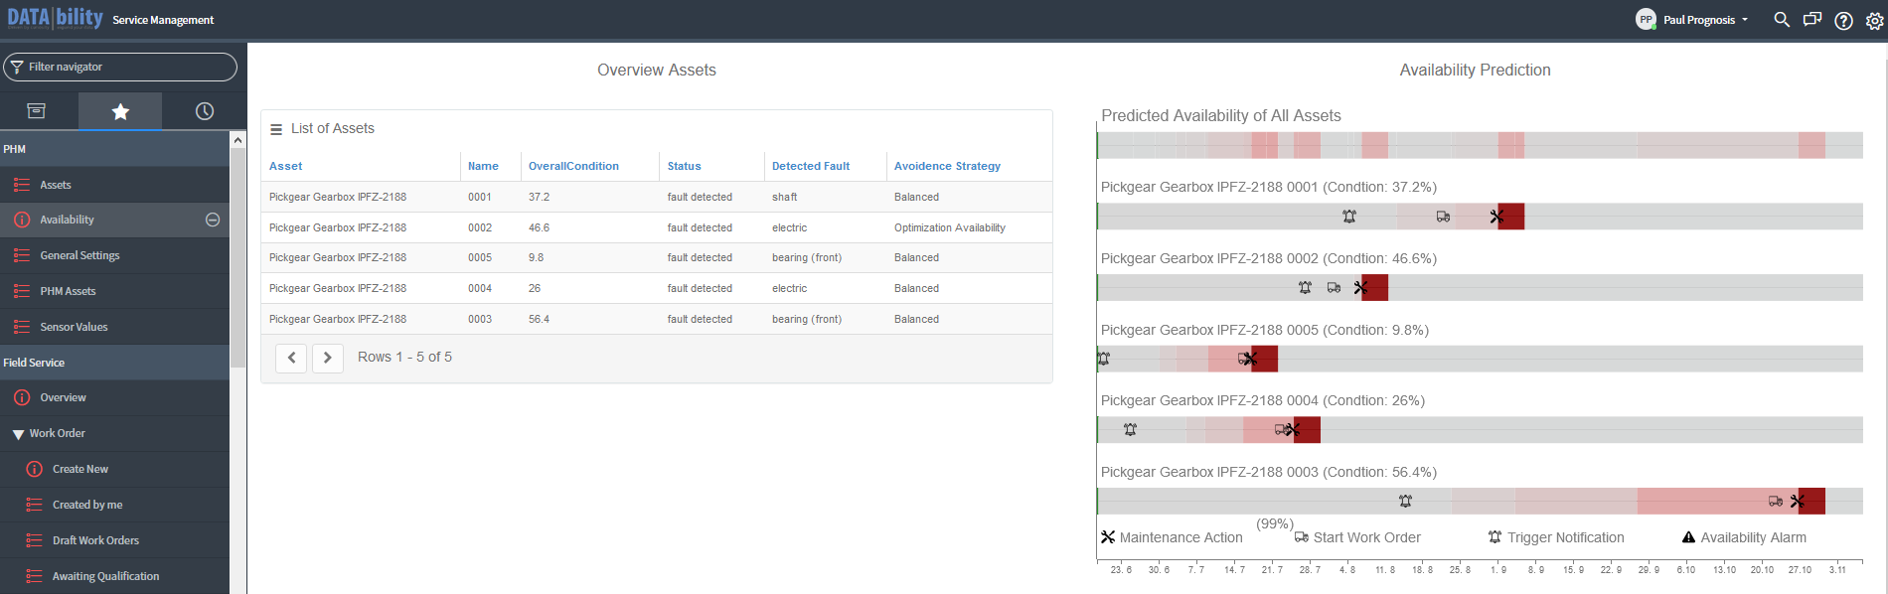This screenshot has height=594, width=1888.
Task: Switch to the History clock tab
Action: (205, 111)
